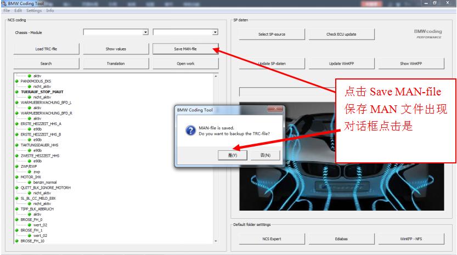This screenshot has width=457, height=255.
Task: Click scroll up arrow of tree list
Action: [216, 76]
